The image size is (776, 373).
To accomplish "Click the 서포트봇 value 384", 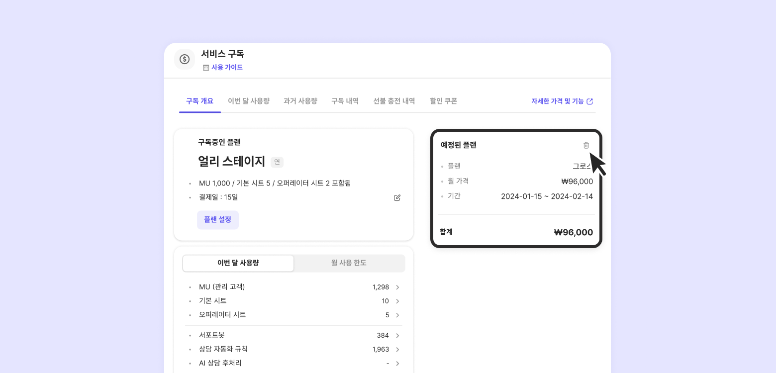I will pyautogui.click(x=383, y=335).
